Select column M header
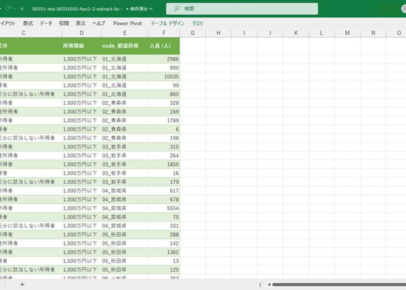The height and width of the screenshot is (290, 406). coord(348,33)
